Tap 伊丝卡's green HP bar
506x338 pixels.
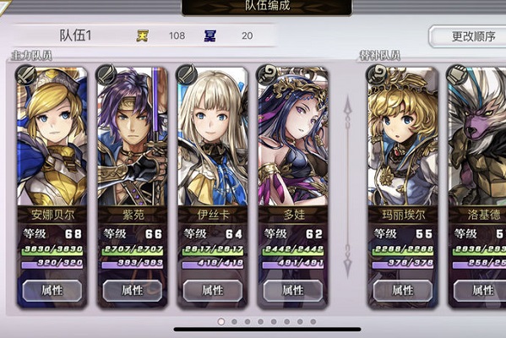213,249
